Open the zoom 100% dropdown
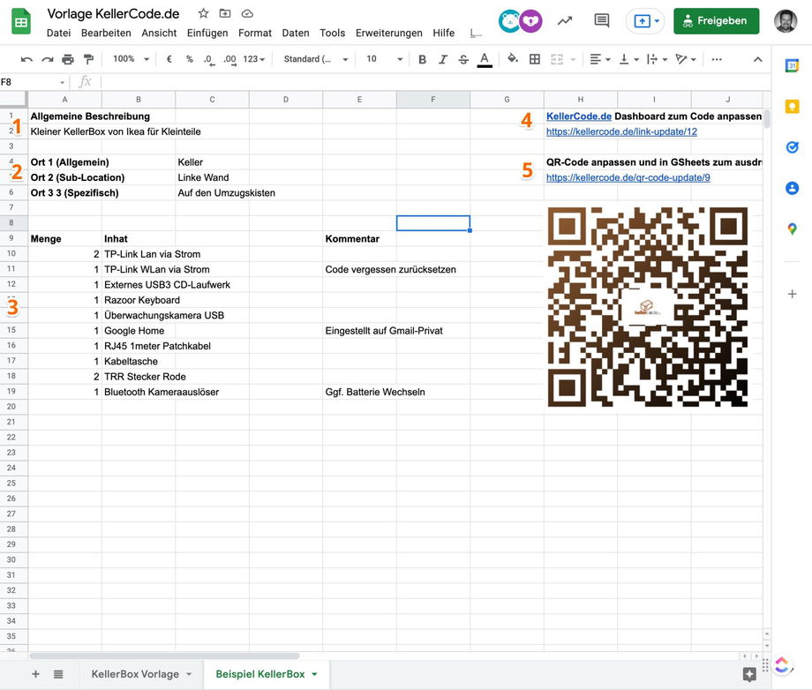 [130, 59]
